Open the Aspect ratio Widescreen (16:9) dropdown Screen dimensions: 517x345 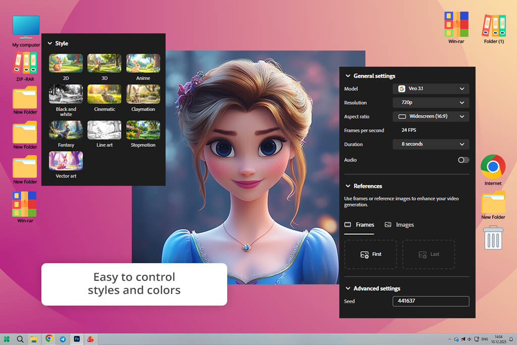coord(431,116)
